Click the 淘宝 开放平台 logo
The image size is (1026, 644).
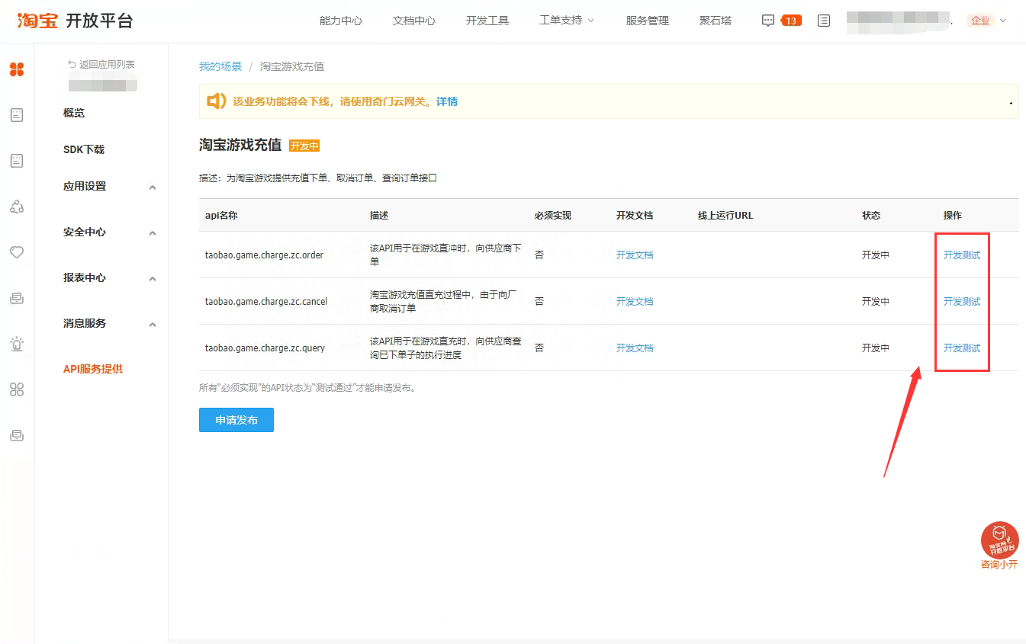pos(75,21)
